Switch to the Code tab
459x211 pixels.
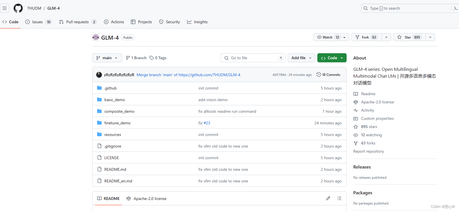(x=11, y=22)
